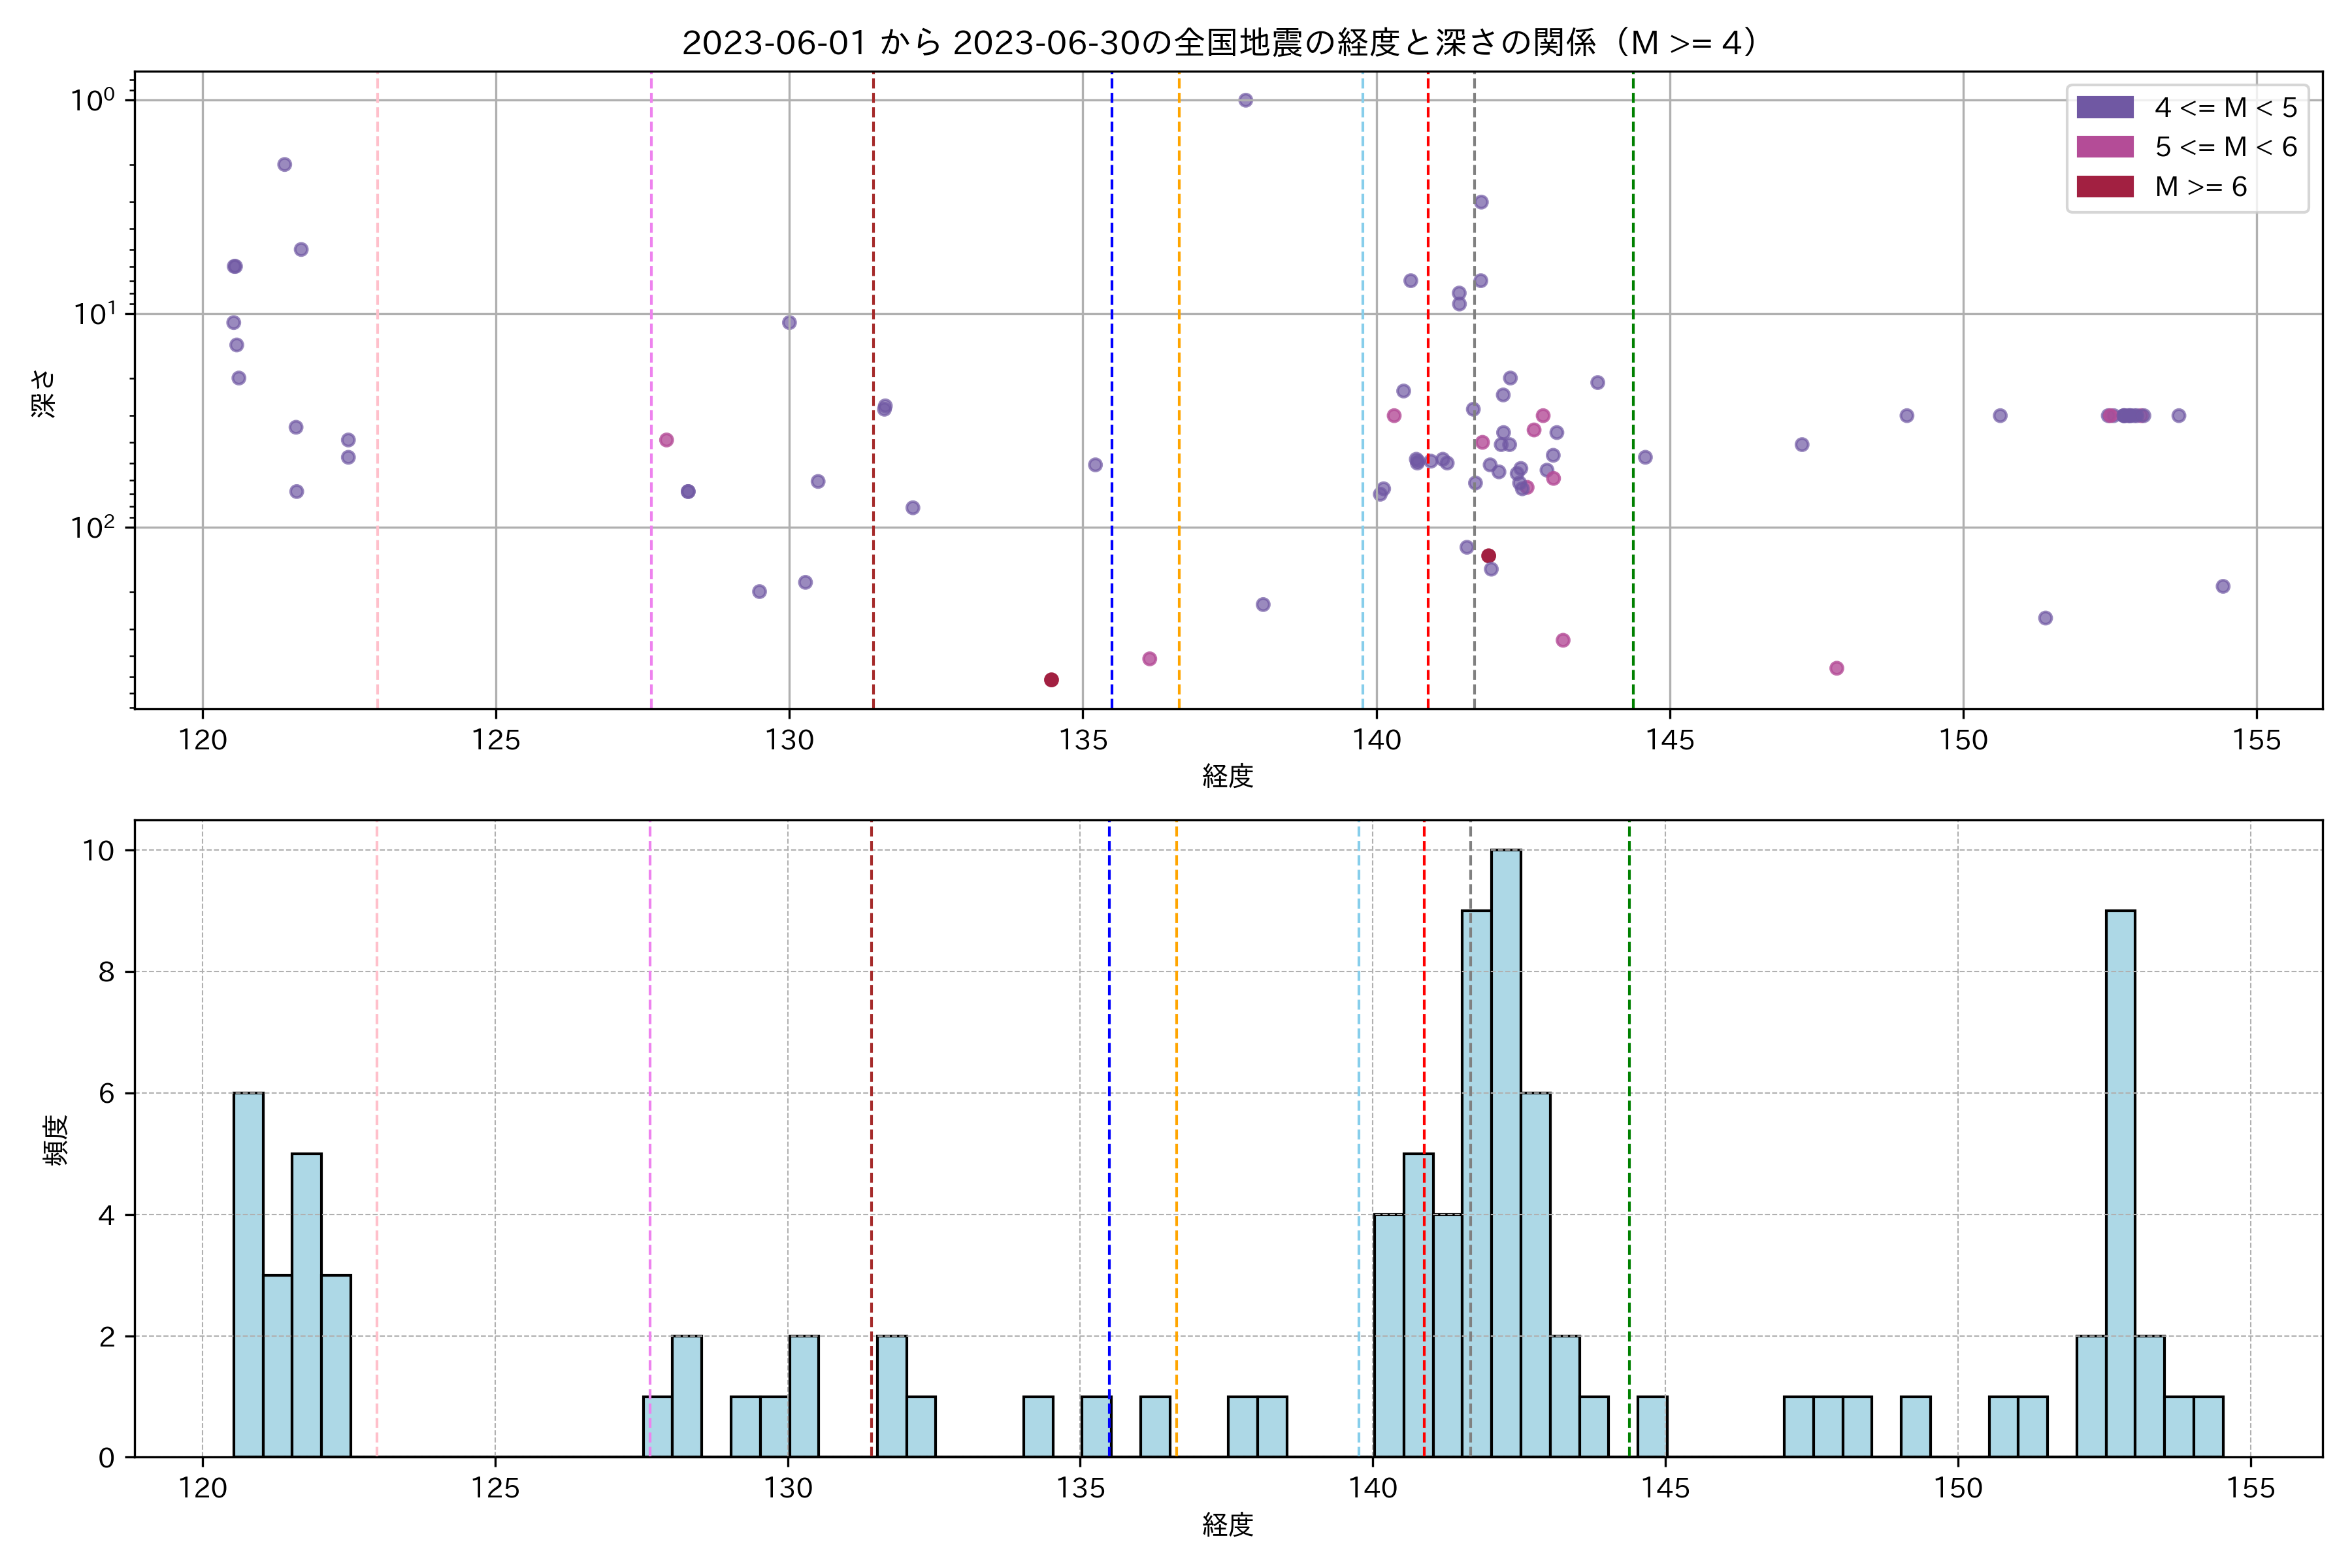The height and width of the screenshot is (1568, 2352).
Task: Click the dark red point near longitude 142
Action: coord(1488,556)
